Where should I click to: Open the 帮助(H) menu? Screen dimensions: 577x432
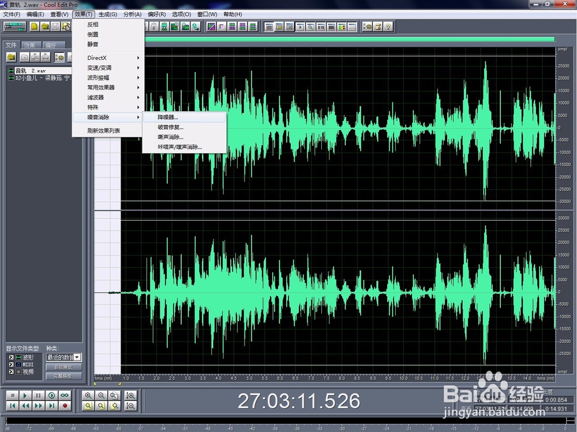click(x=233, y=14)
